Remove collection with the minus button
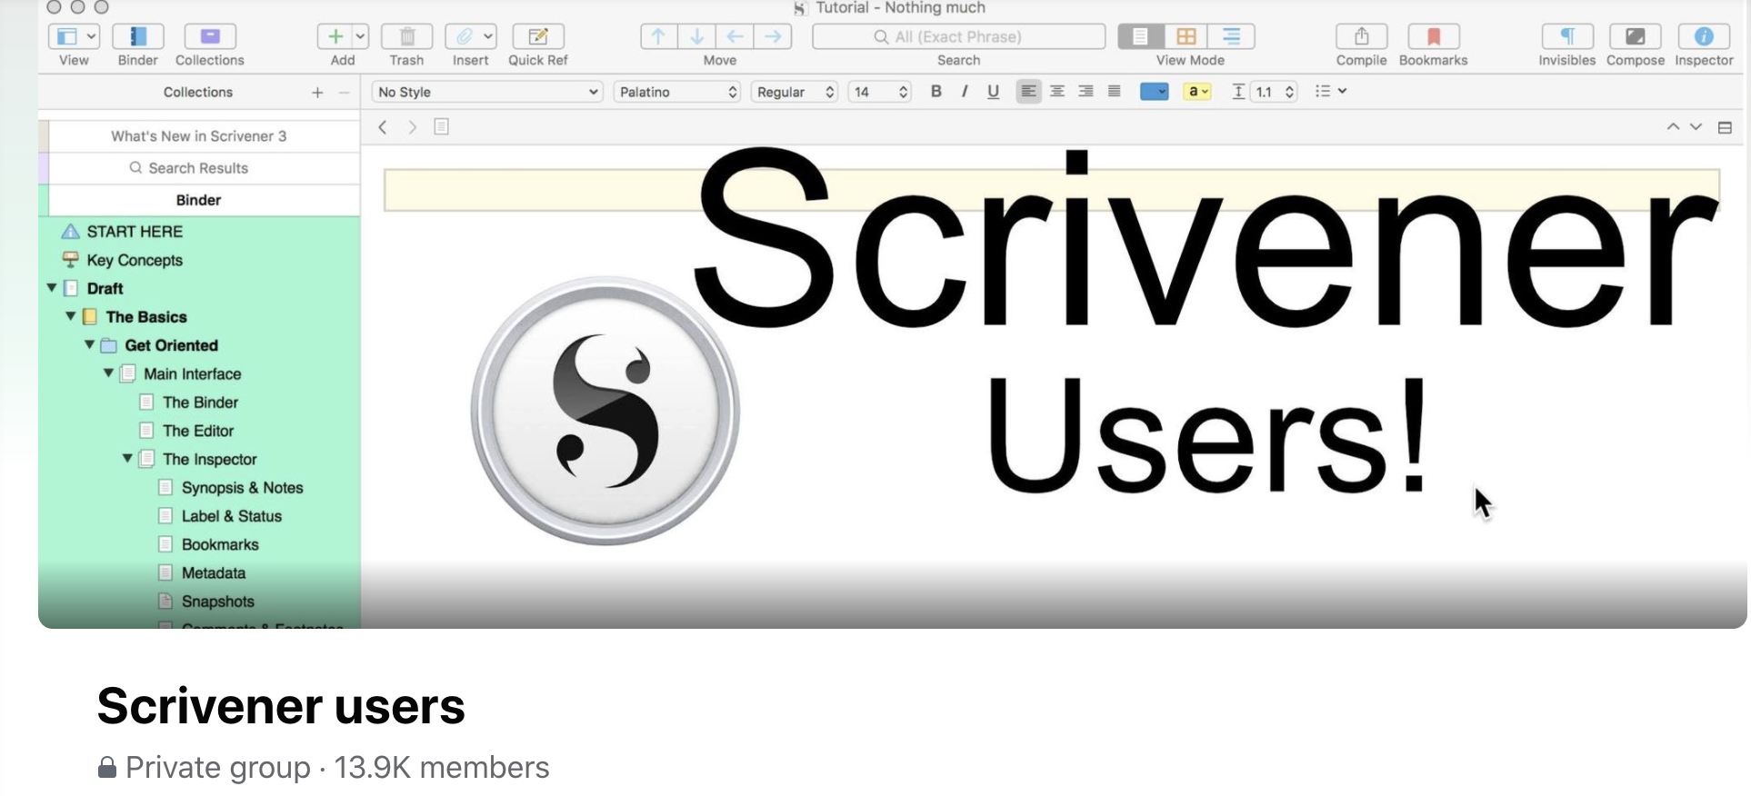Viewport: 1751px width, 796px height. pos(344,93)
